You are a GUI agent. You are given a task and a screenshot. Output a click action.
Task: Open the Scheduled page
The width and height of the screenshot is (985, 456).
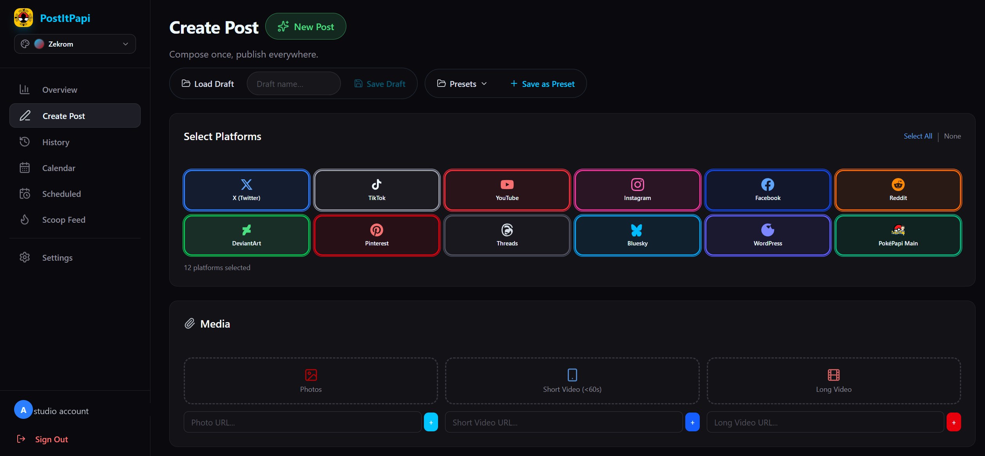[x=75, y=194]
